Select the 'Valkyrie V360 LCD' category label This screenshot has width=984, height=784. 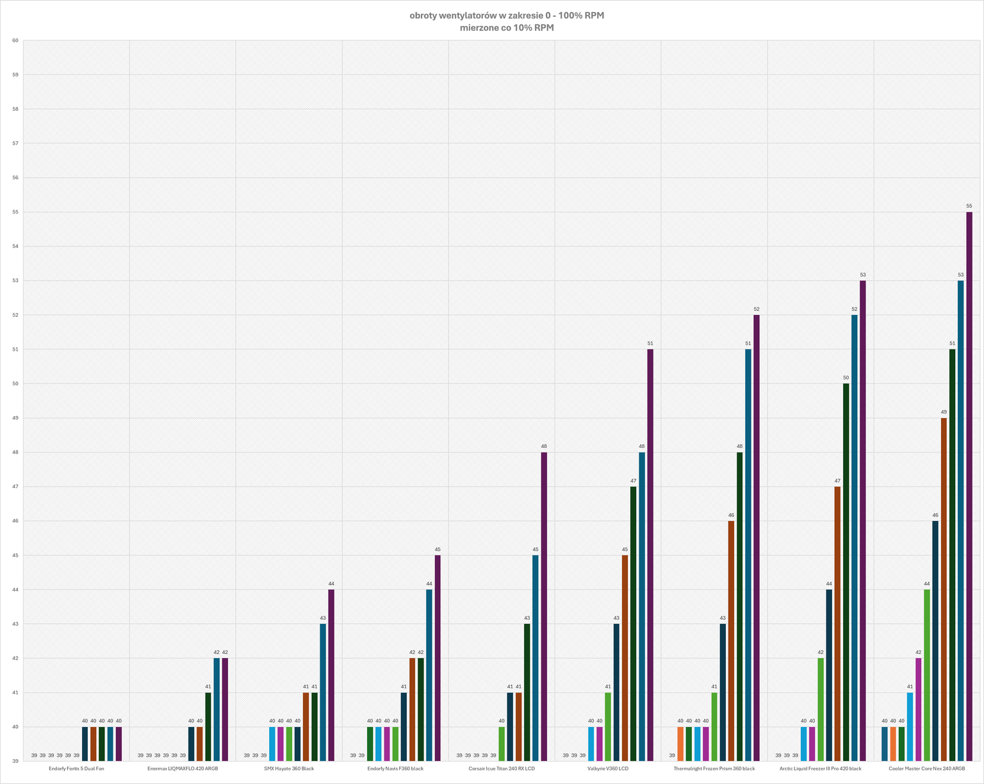608,769
